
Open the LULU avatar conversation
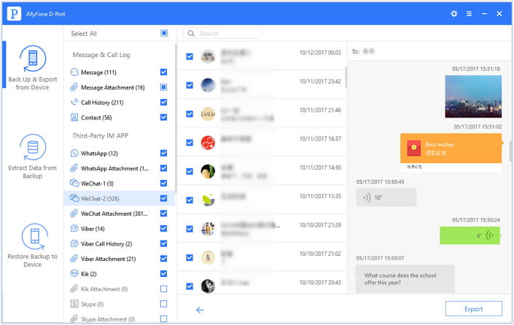click(208, 114)
